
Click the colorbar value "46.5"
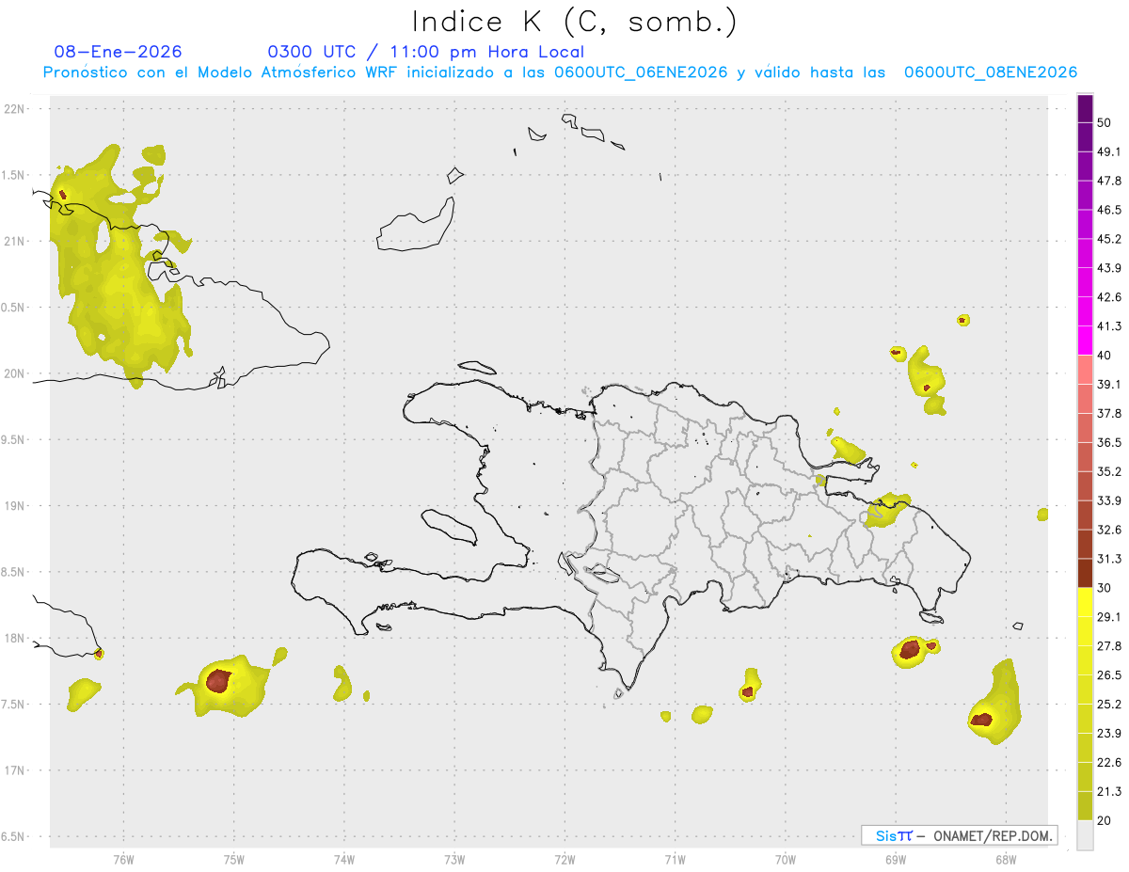tap(1109, 210)
